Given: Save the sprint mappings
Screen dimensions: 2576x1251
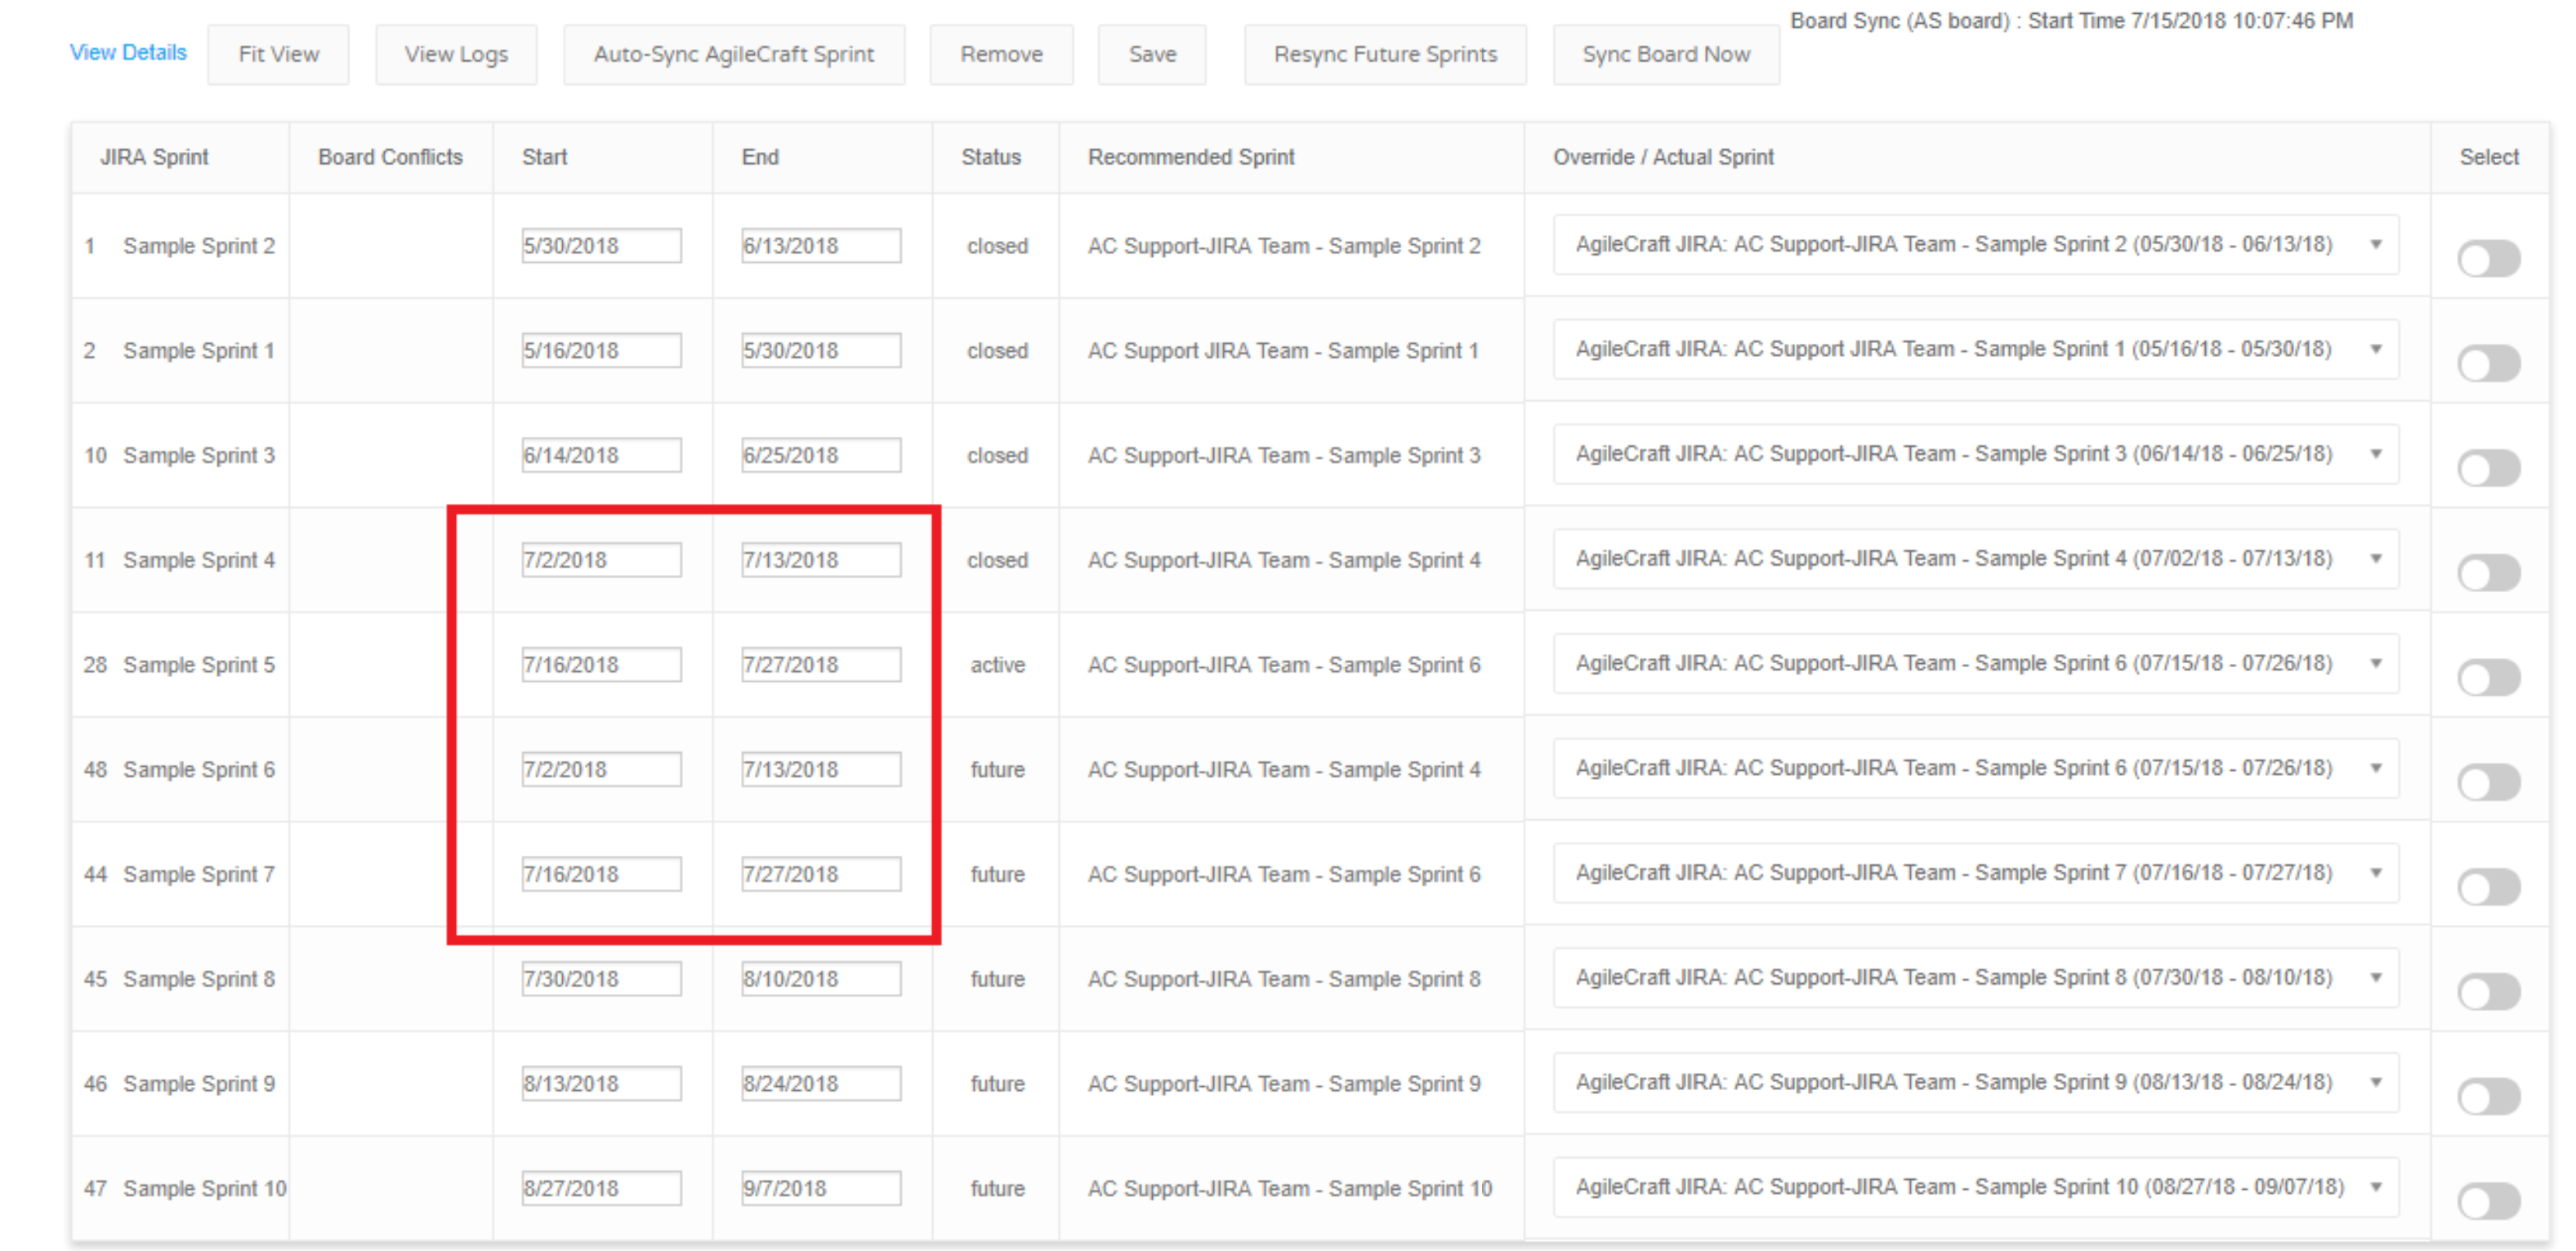Looking at the screenshot, I should coord(1152,54).
